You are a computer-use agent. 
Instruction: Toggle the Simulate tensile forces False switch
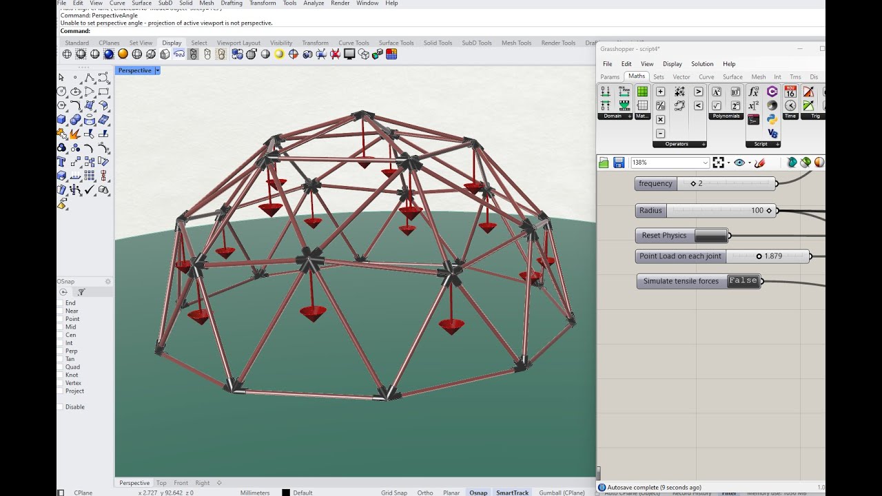coord(743,281)
